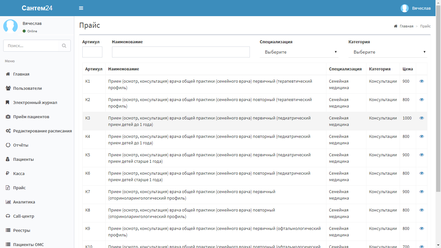The height and width of the screenshot is (248, 441).
Task: Click the circle icon beside Отчёты
Action: [8, 145]
